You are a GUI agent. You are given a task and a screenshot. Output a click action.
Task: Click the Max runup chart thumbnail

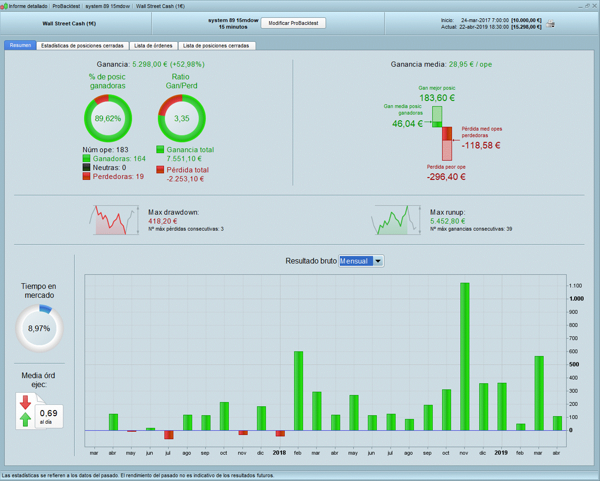click(x=397, y=220)
